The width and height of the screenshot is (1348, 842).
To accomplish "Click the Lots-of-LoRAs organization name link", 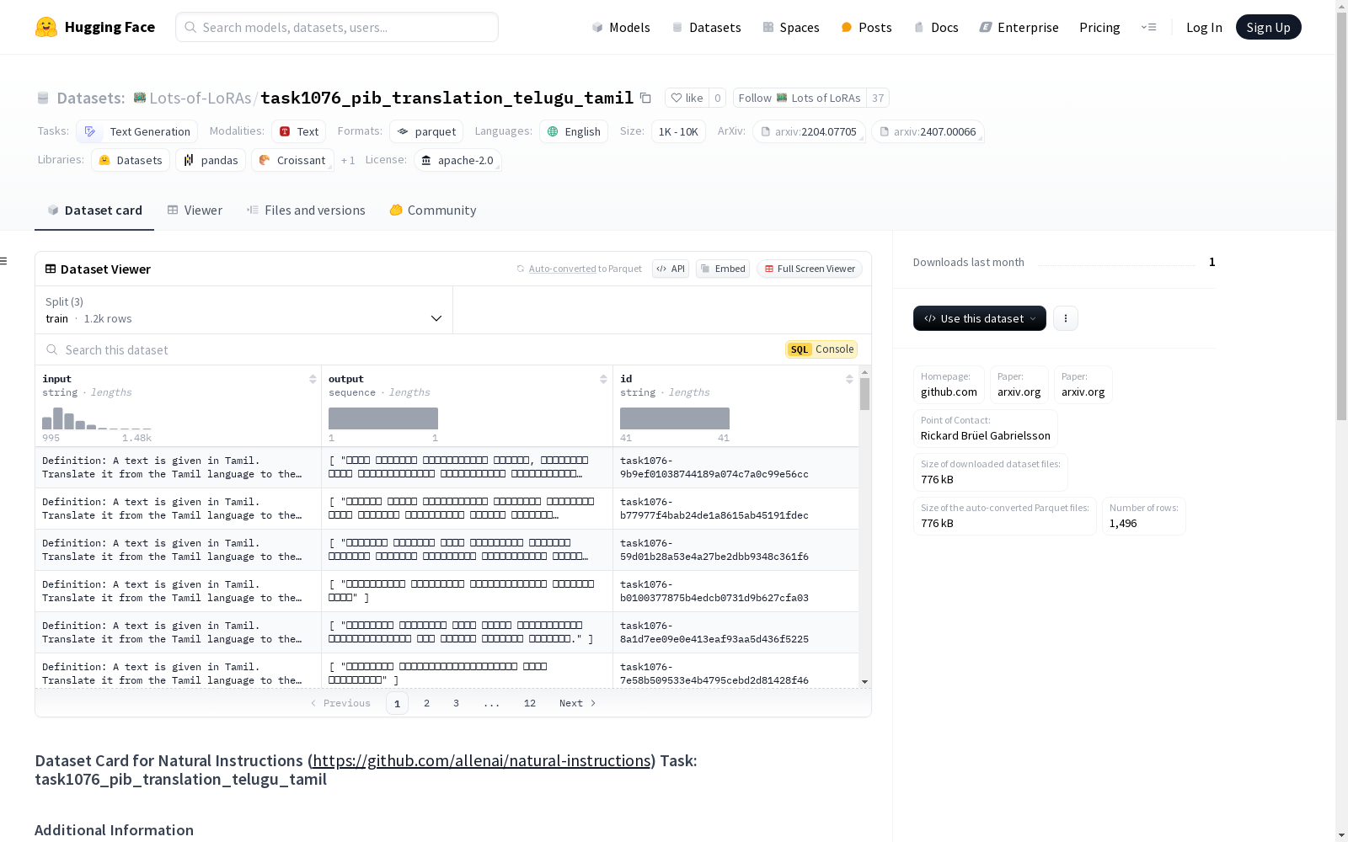I will point(201,98).
